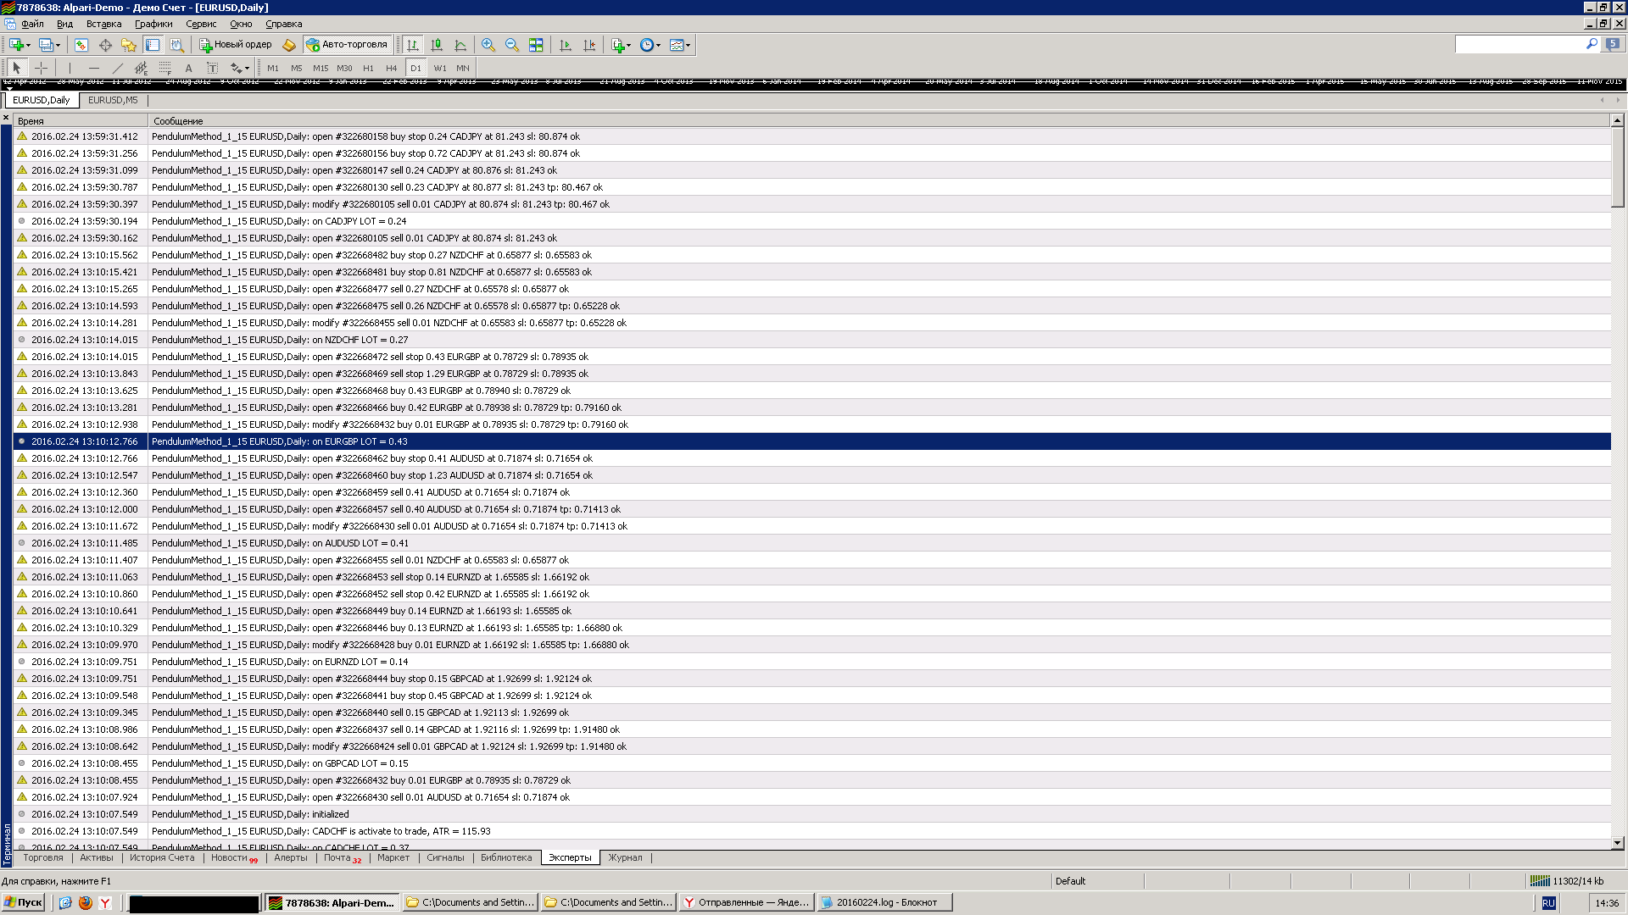Click into the toolbar search field
This screenshot has width=1628, height=915.
1519,44
